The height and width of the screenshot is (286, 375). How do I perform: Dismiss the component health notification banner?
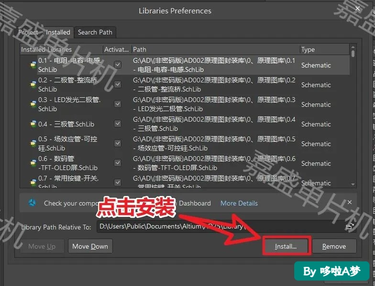[x=350, y=202]
